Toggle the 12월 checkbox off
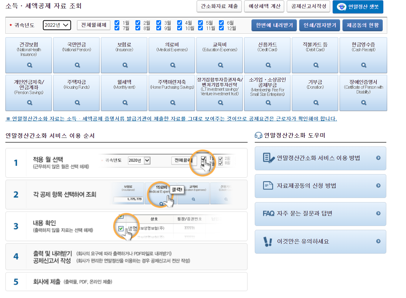Screen dimensions: 406x298 tap(221, 28)
